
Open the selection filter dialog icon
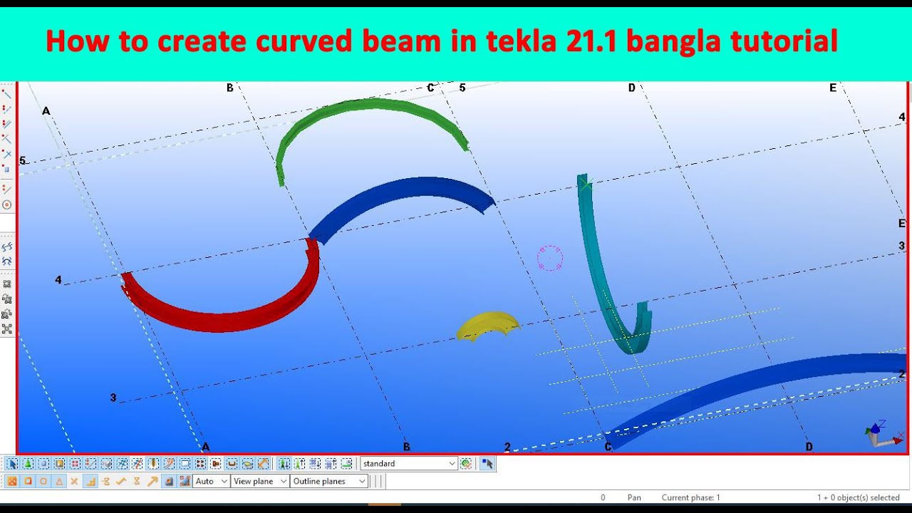pyautogui.click(x=466, y=463)
